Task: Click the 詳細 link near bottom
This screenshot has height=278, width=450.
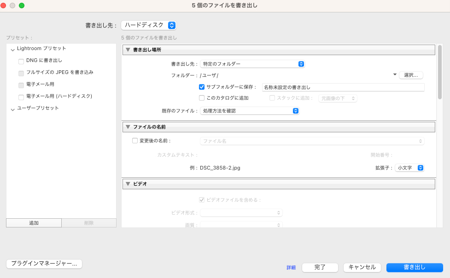Action: (291, 267)
